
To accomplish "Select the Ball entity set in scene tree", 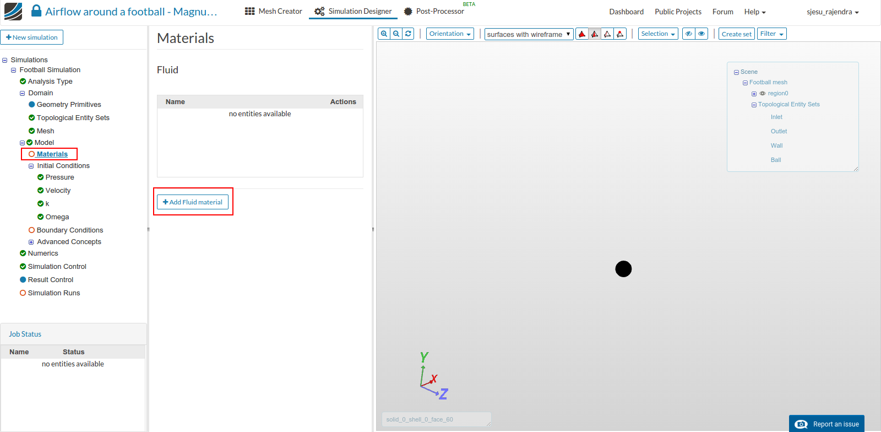I will coord(776,160).
